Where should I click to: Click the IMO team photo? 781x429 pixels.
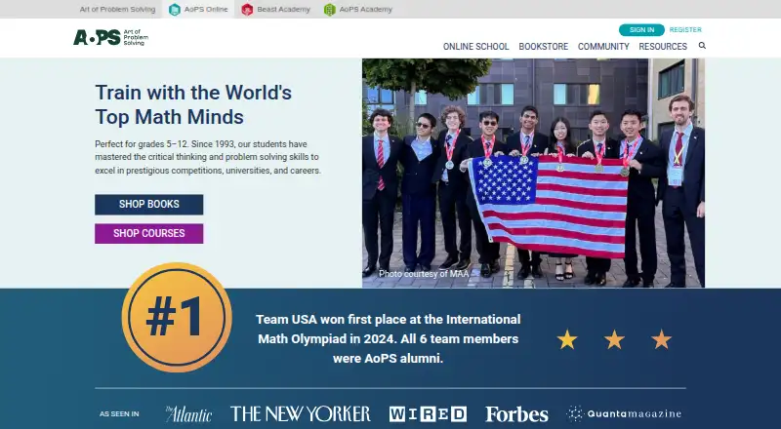point(533,173)
